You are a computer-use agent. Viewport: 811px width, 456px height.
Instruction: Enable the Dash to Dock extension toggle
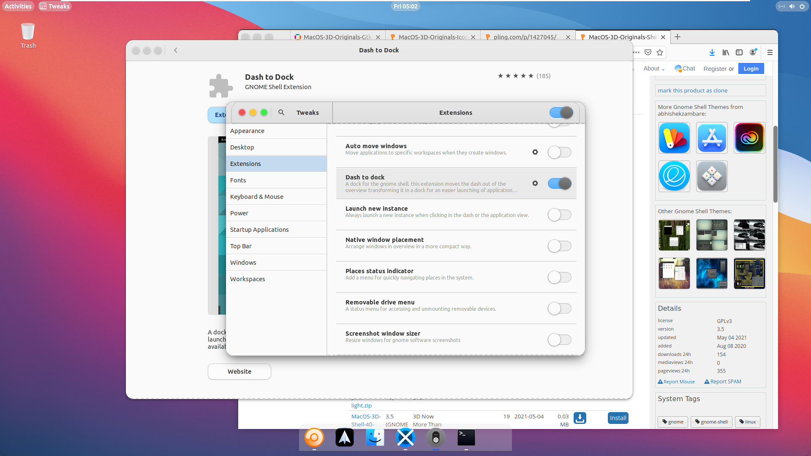tap(559, 183)
